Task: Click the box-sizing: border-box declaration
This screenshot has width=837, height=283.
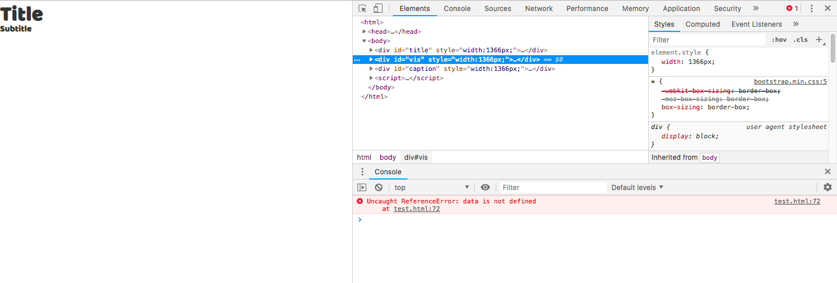Action: [x=706, y=107]
